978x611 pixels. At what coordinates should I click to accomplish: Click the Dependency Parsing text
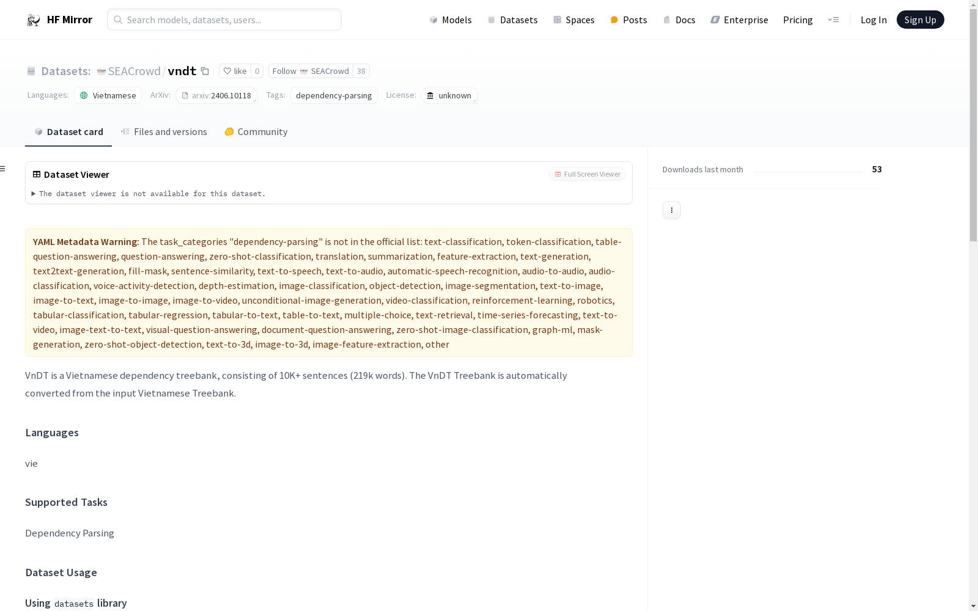click(70, 533)
